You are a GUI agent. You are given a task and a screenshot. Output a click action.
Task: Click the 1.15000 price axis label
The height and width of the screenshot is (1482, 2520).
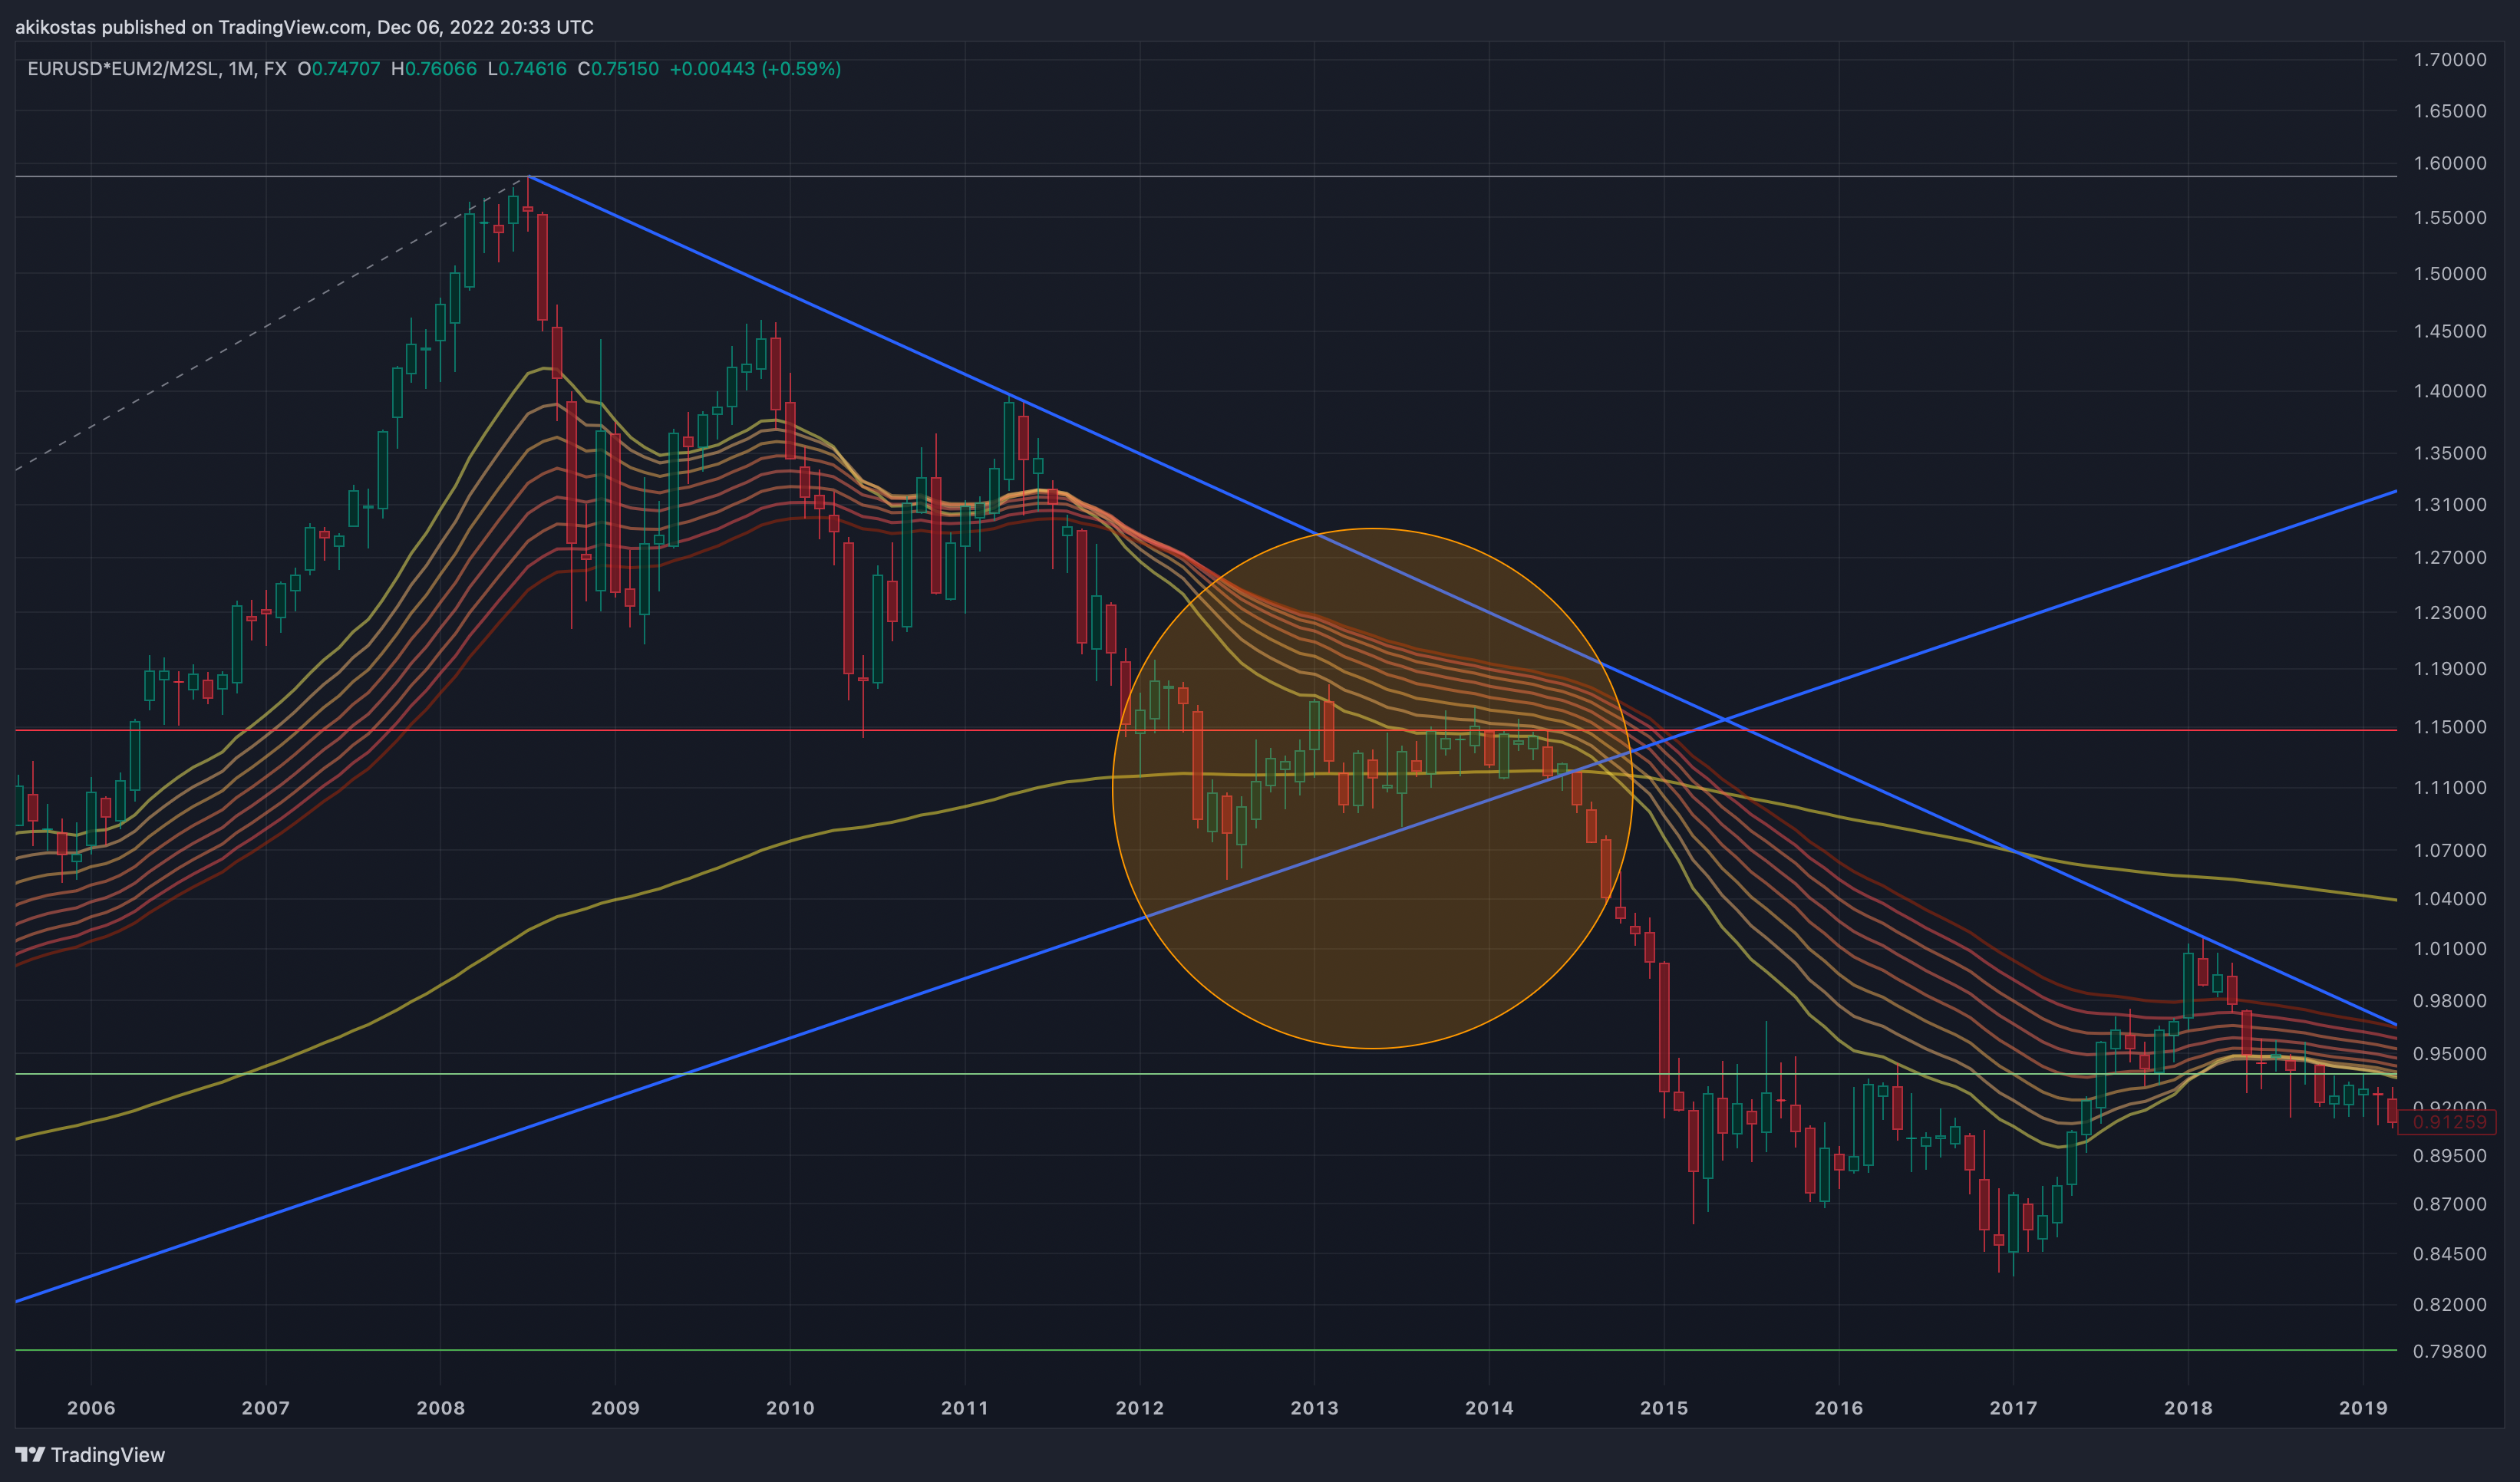[x=2450, y=727]
